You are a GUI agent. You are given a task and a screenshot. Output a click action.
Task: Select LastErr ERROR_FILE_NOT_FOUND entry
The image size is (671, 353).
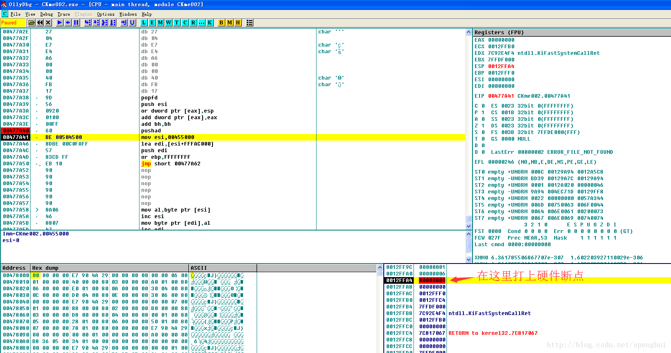coord(552,152)
